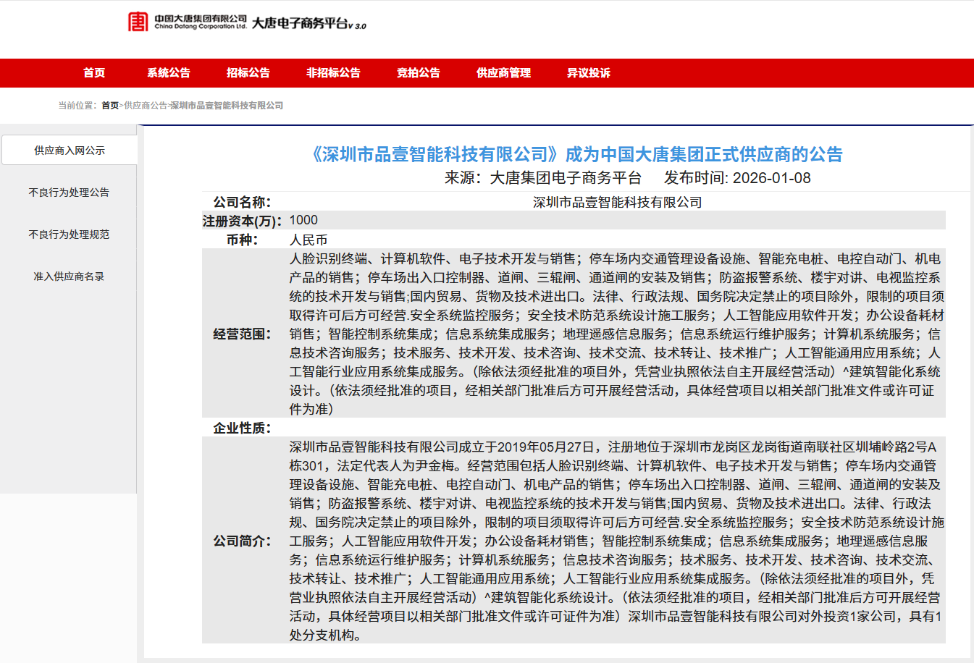Go to the 招标公告 section
974x663 pixels.
[248, 73]
